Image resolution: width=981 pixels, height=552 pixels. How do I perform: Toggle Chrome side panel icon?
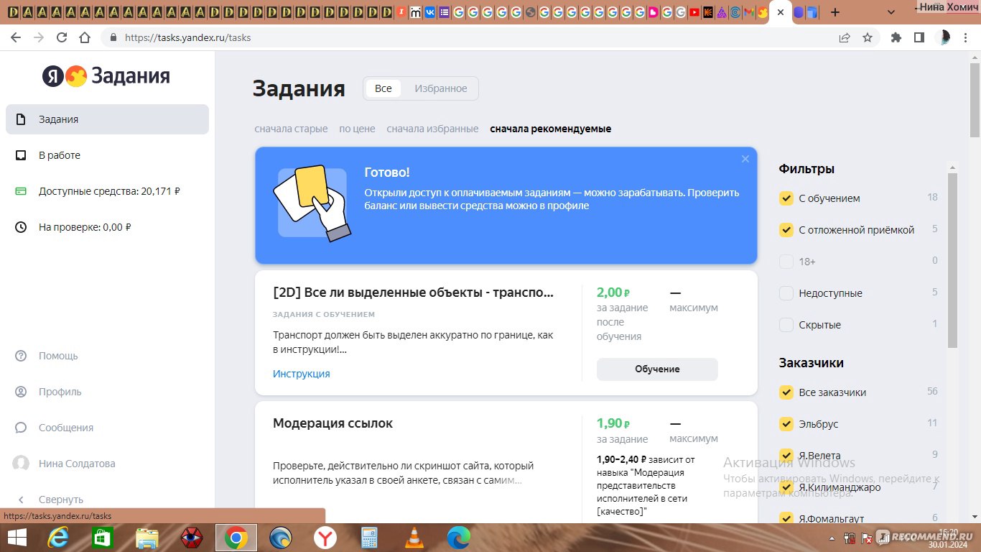point(919,37)
